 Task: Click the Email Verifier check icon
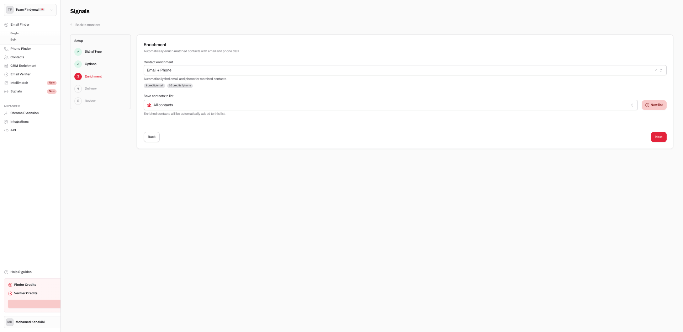pyautogui.click(x=6, y=75)
